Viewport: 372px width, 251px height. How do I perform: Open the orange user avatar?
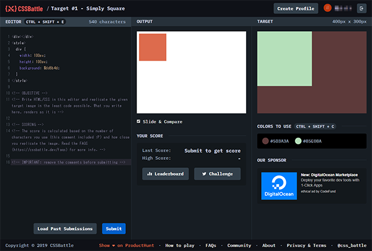point(327,8)
